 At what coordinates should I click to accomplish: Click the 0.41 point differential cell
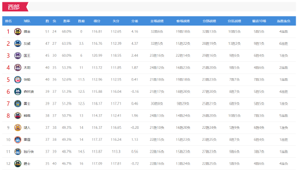coord(135,80)
